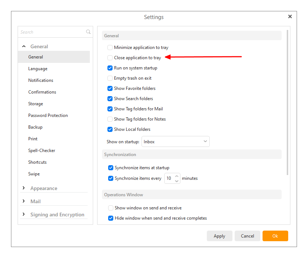Enable Minimize application to tray
The image size is (308, 258).
[110, 48]
